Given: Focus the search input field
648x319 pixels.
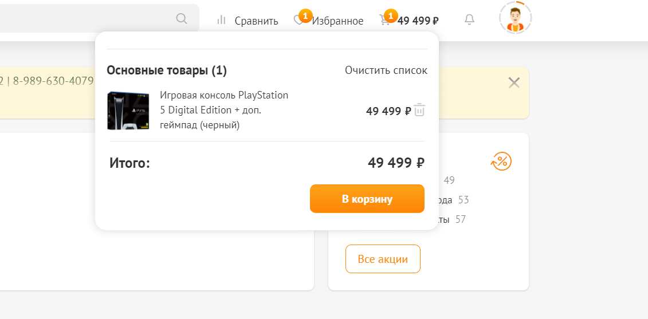Looking at the screenshot, I should (86, 19).
